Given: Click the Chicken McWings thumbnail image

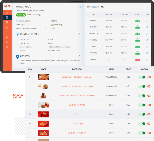Looking at the screenshot, I should [43, 105].
